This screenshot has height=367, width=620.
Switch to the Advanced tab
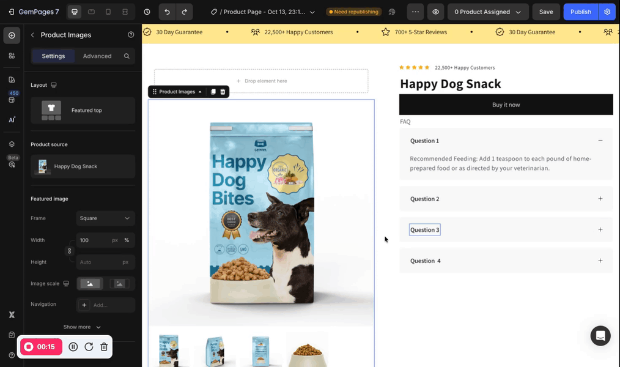[97, 56]
